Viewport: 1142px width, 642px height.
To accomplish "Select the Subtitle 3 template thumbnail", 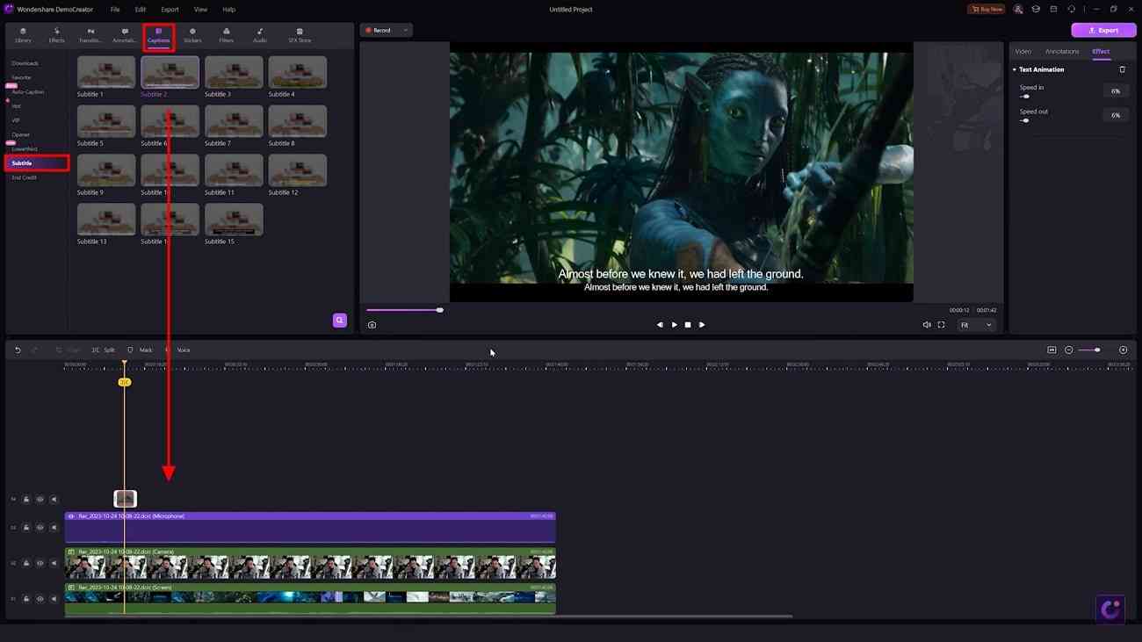I will pyautogui.click(x=234, y=72).
